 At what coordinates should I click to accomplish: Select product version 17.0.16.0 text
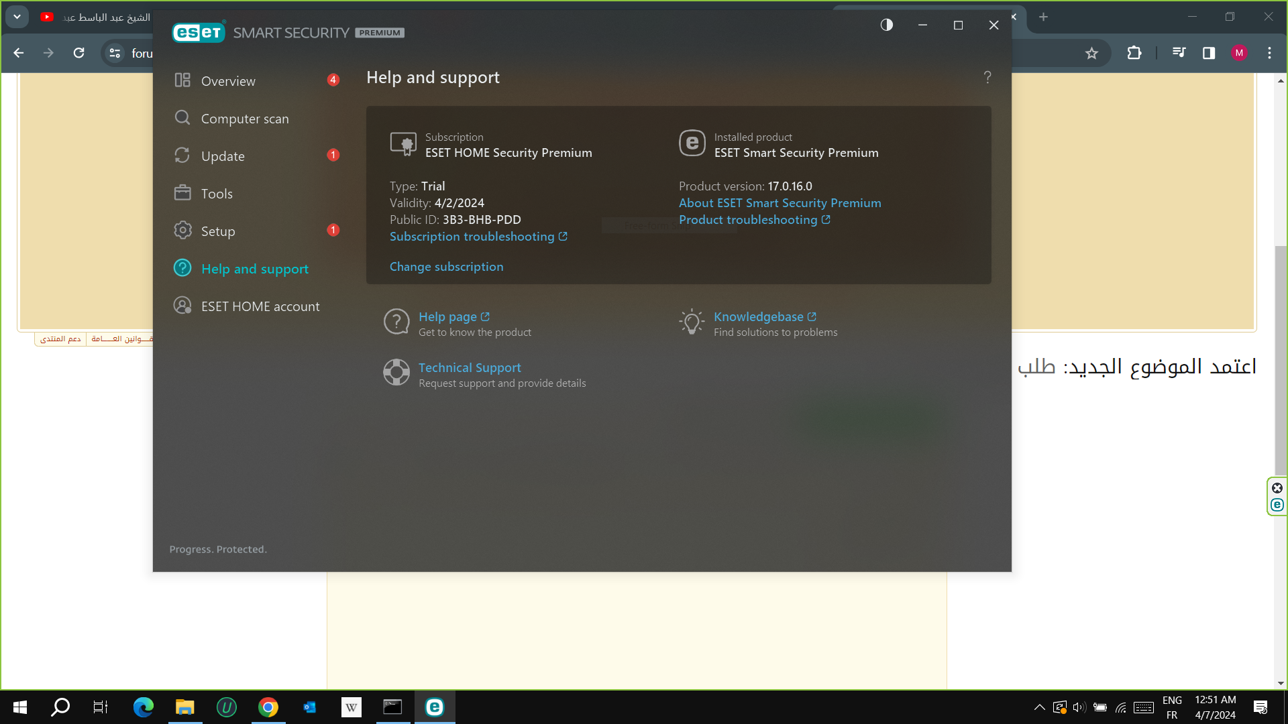coord(790,186)
